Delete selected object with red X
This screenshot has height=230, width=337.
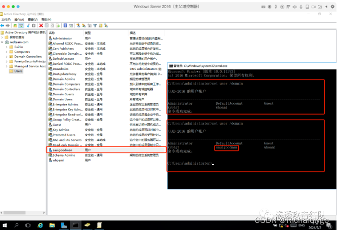pyautogui.click(x=41, y=26)
